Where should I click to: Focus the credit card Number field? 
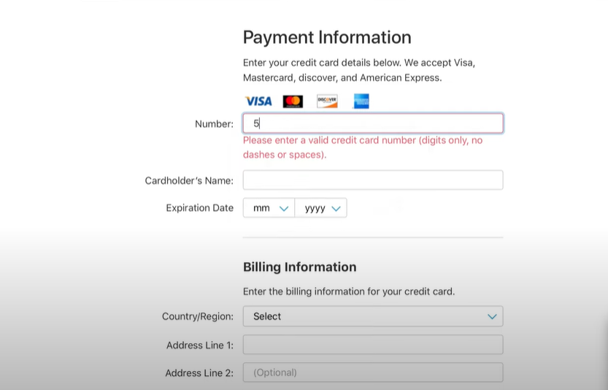coord(373,123)
